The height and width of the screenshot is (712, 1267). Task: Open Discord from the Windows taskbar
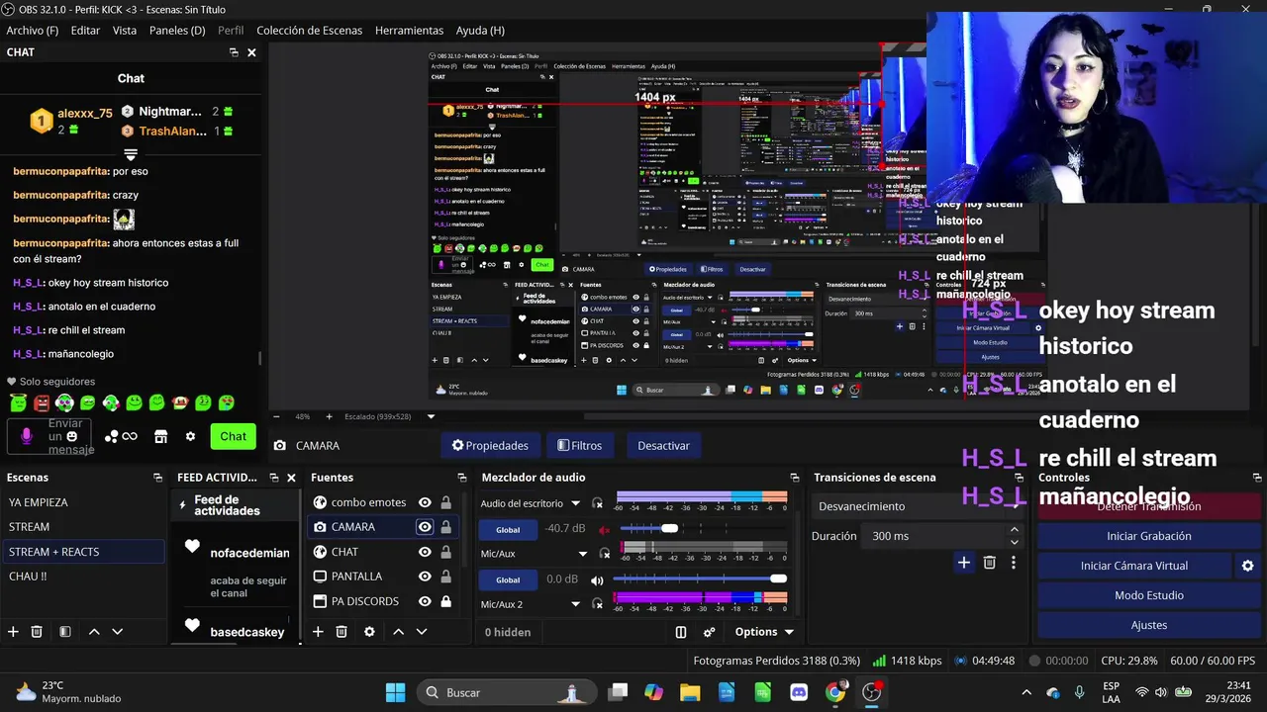[799, 692]
